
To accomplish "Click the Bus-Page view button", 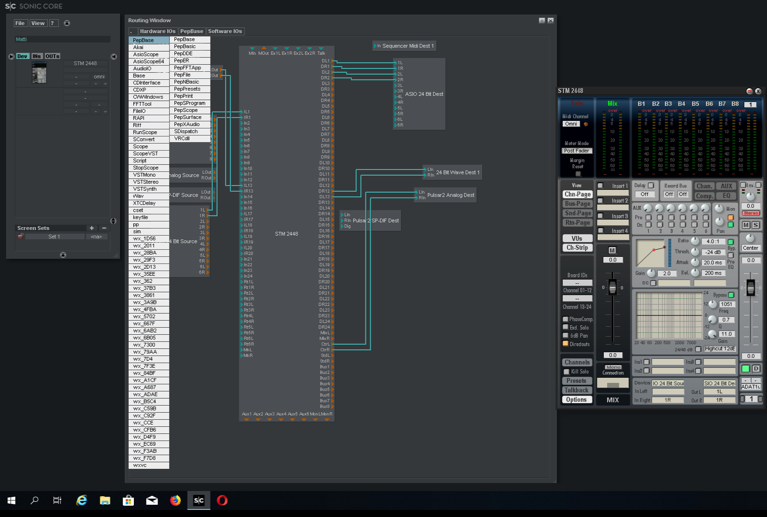I will [577, 204].
